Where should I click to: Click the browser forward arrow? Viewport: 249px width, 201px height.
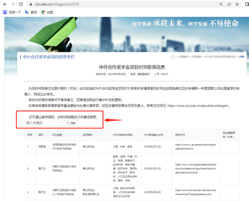click(x=13, y=4)
